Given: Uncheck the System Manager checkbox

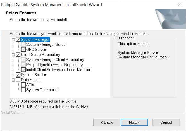Looking at the screenshot, I should pos(18,39).
